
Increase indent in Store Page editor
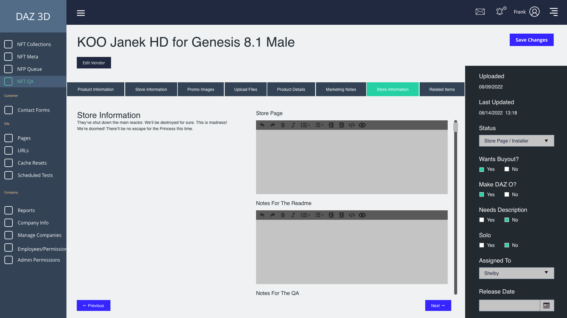pyautogui.click(x=331, y=125)
